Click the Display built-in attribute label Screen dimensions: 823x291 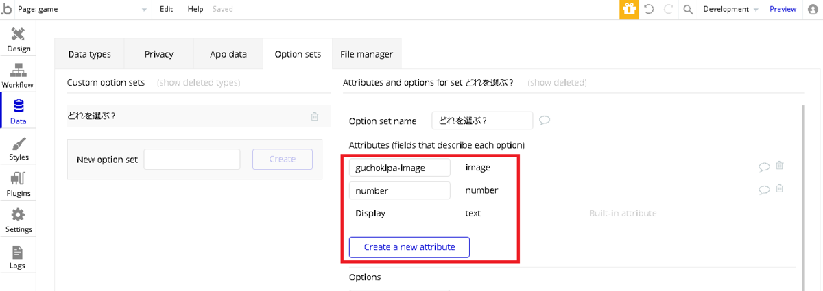tap(370, 213)
